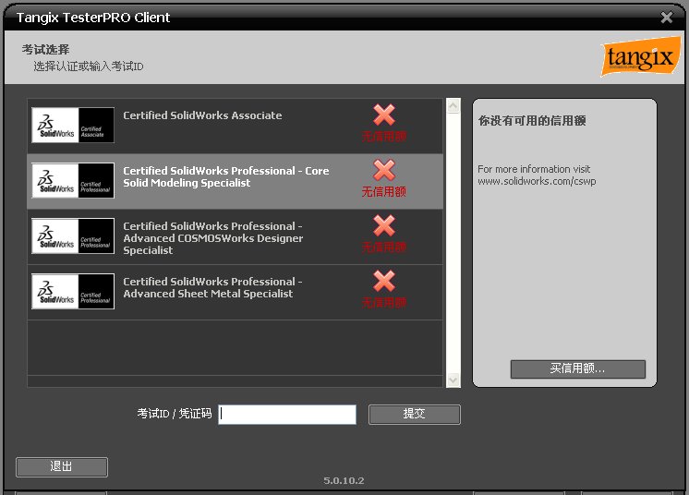Viewport: 689px width, 495px height.
Task: Click the red X icon for Advanced COSMOSWorks Designer
Action: pos(384,225)
